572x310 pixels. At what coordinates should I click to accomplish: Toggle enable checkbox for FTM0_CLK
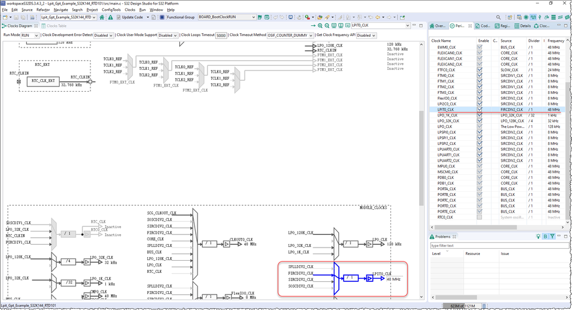point(480,76)
